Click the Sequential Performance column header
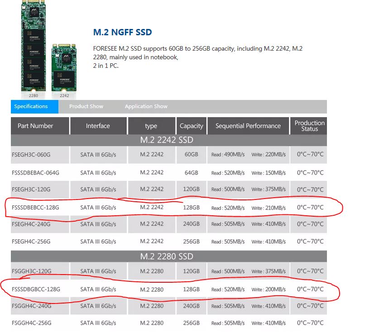This screenshot has width=384, height=332. pyautogui.click(x=248, y=126)
